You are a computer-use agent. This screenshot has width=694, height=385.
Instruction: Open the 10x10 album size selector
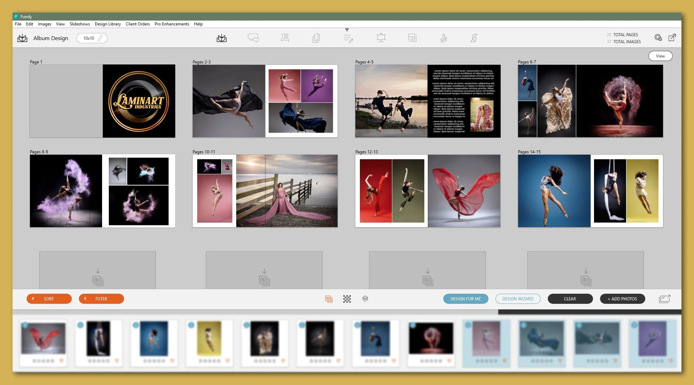point(92,38)
